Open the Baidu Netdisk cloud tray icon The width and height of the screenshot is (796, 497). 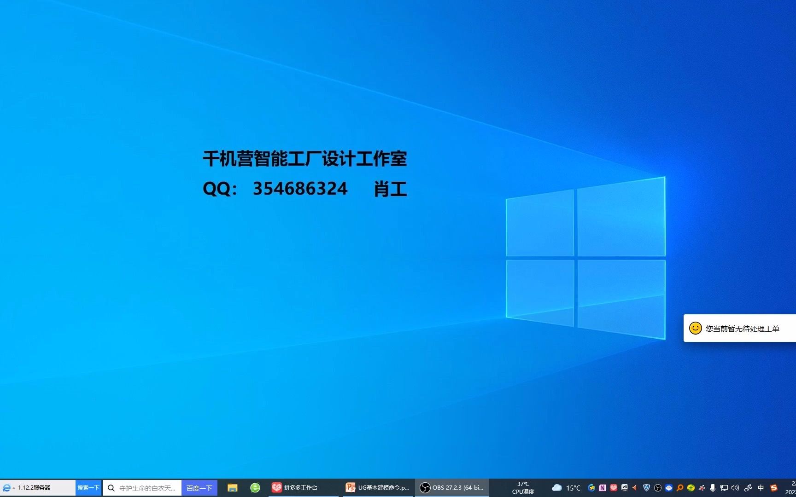pos(669,488)
